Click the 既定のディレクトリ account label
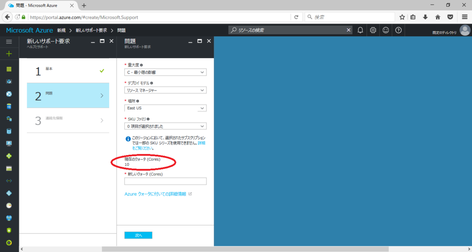This screenshot has height=252, width=472. pyautogui.click(x=445, y=33)
